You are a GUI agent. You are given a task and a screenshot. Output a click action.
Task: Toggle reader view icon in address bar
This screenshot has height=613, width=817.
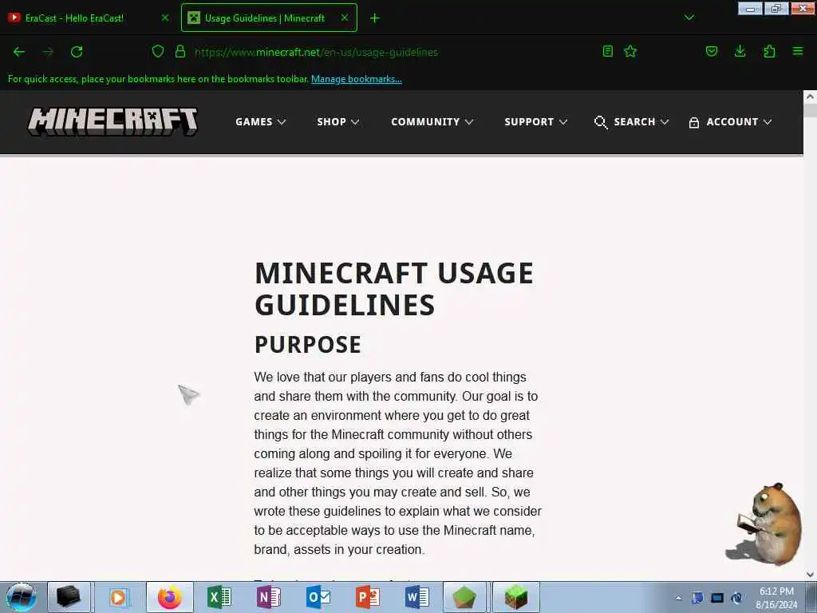[x=607, y=51]
